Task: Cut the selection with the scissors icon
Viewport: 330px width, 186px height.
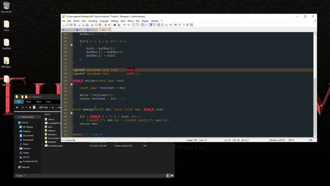Action: tap(92, 25)
